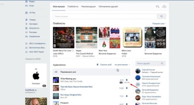
Task: Open the Видео sidebar item
Action: [x=32, y=2]
